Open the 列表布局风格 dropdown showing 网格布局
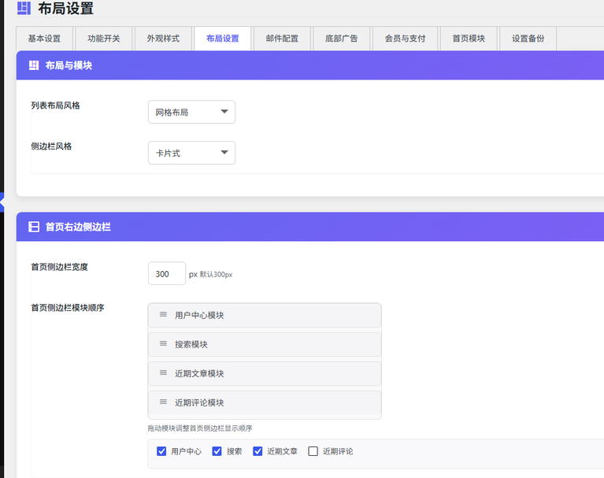This screenshot has width=604, height=478. tap(192, 112)
